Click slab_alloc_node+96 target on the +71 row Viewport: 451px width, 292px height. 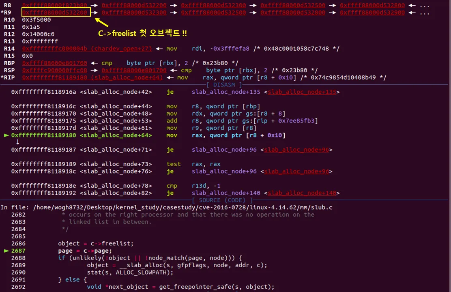point(296,149)
